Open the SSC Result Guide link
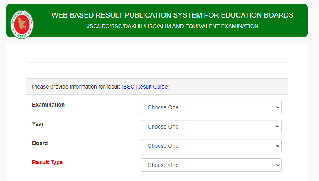The image size is (319, 181). tap(146, 87)
